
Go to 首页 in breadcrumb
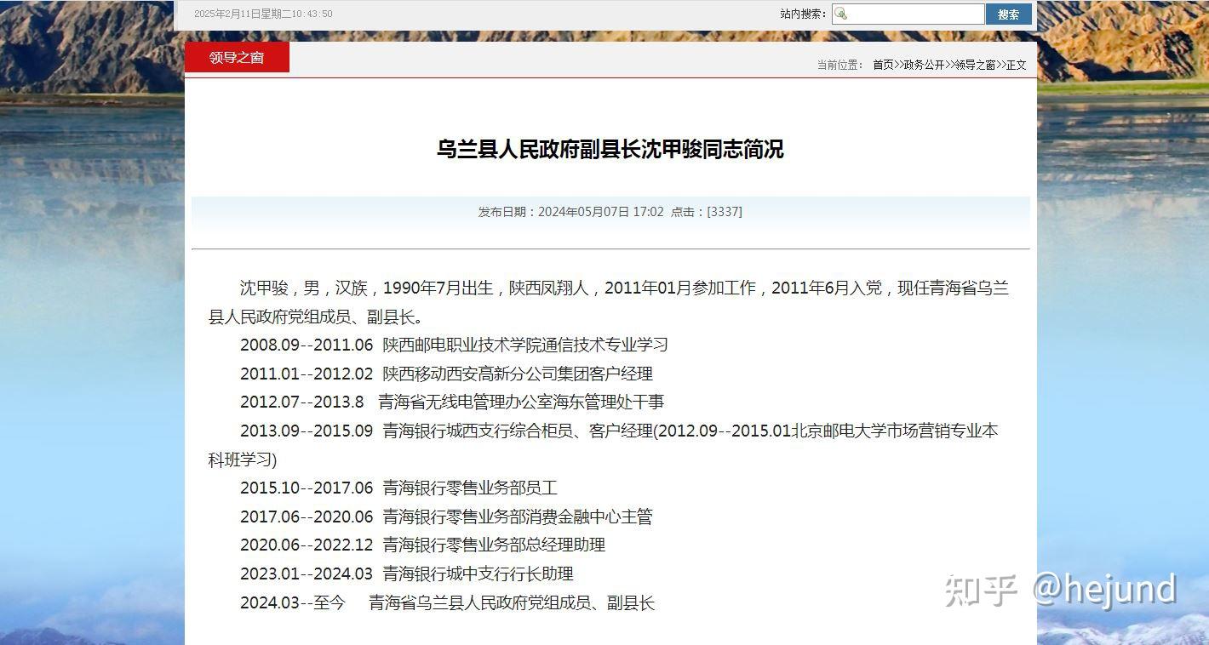883,65
